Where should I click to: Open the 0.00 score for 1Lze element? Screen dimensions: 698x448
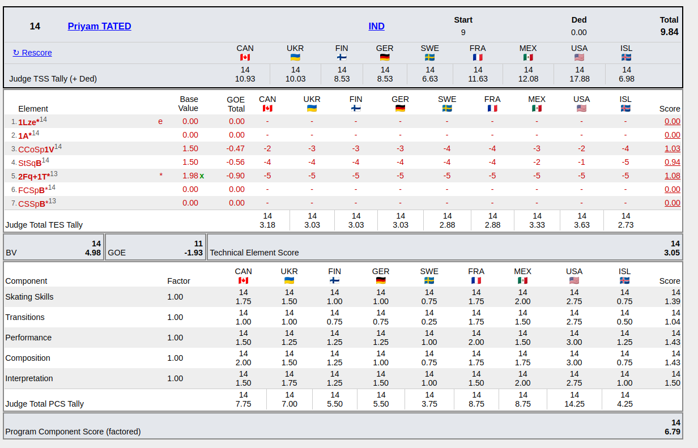click(672, 121)
